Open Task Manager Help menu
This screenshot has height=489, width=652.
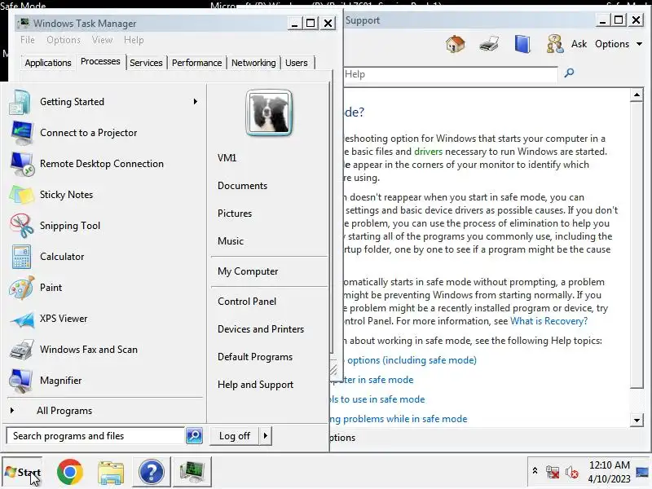[134, 40]
